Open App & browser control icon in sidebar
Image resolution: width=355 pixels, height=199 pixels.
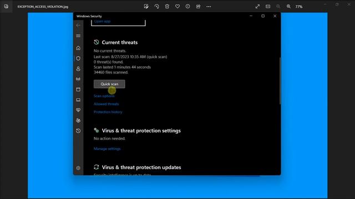tap(78, 90)
